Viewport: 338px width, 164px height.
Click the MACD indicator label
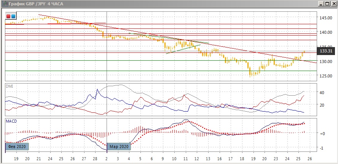point(11,121)
